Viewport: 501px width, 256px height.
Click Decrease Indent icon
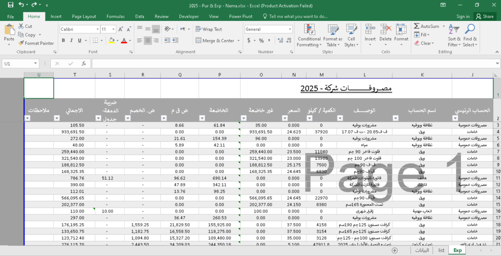click(167, 41)
